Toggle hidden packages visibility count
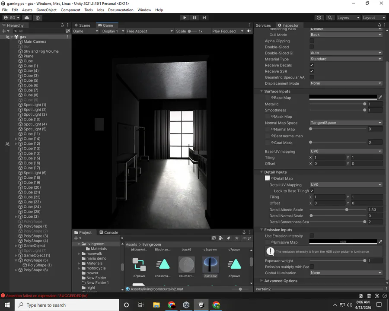Image resolution: width=389 pixels, height=311 pixels. pyautogui.click(x=247, y=238)
